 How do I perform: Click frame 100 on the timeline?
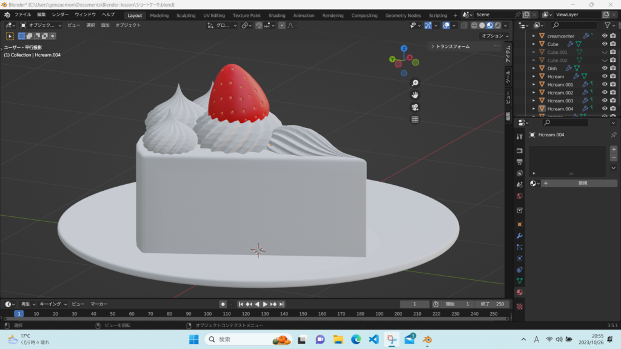pos(207,314)
